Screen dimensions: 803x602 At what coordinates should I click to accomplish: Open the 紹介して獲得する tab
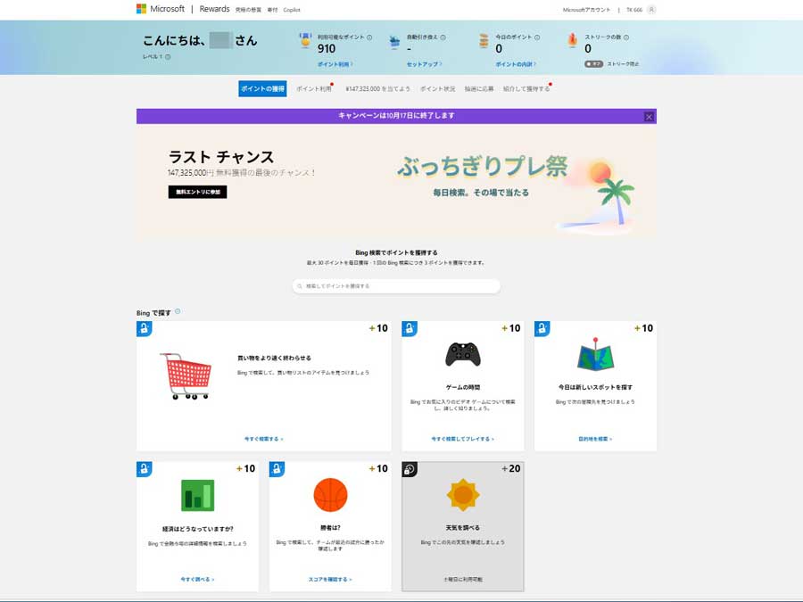click(526, 89)
